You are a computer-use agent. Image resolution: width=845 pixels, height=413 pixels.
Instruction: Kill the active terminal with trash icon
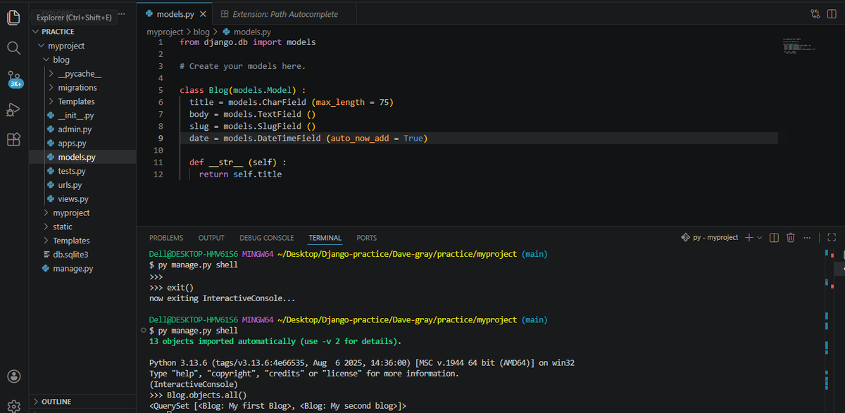791,237
